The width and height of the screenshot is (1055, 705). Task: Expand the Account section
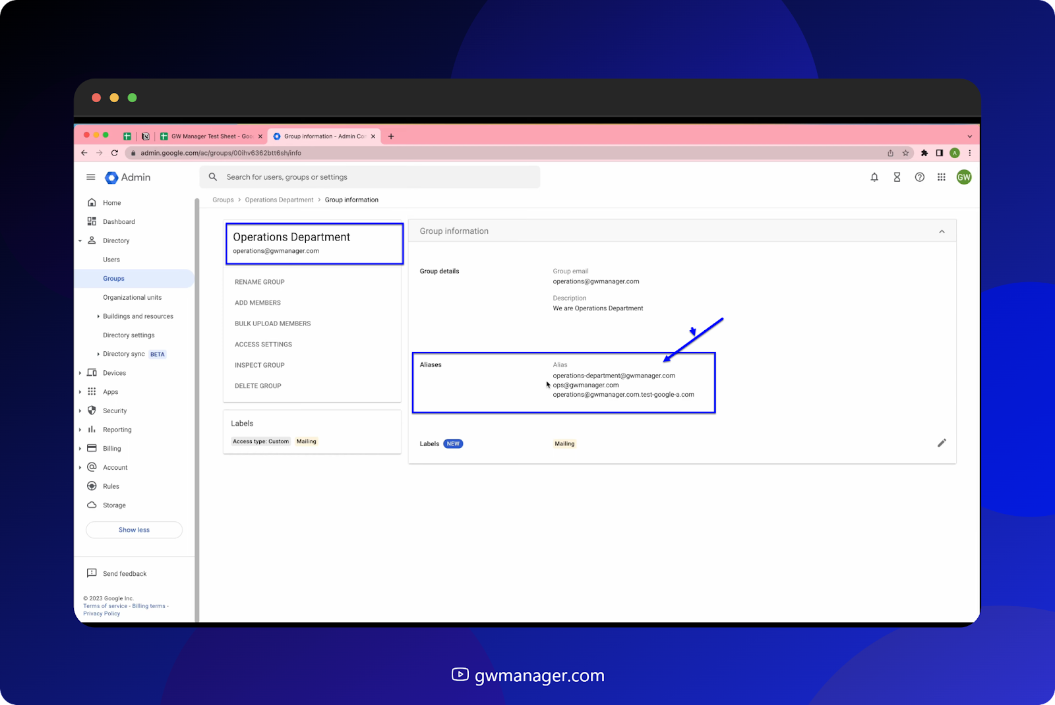[80, 468]
